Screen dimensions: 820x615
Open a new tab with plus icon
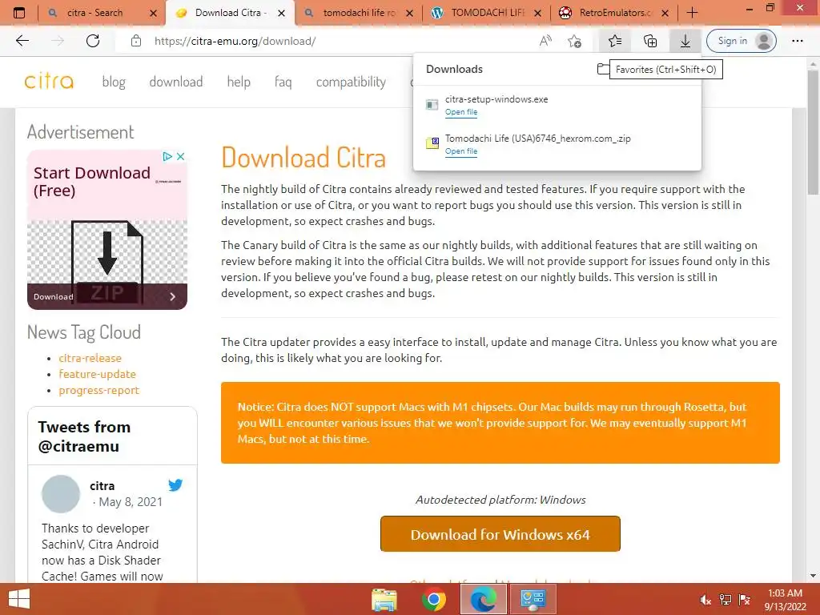(x=692, y=13)
